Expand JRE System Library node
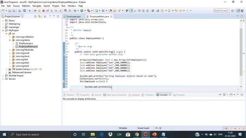 6,69
